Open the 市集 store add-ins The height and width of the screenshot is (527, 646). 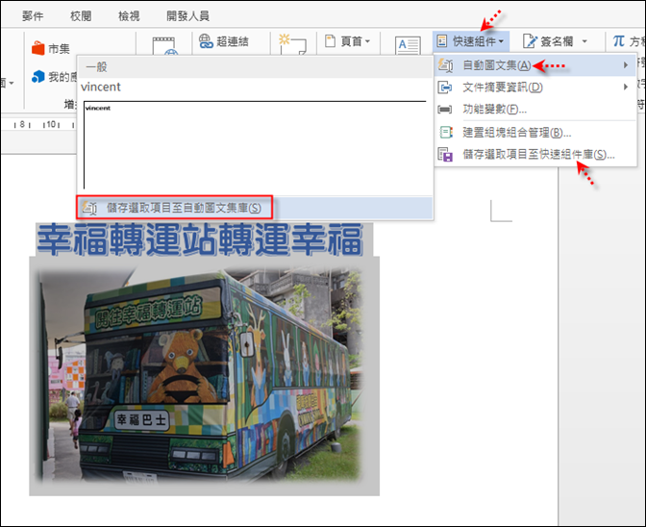point(51,49)
